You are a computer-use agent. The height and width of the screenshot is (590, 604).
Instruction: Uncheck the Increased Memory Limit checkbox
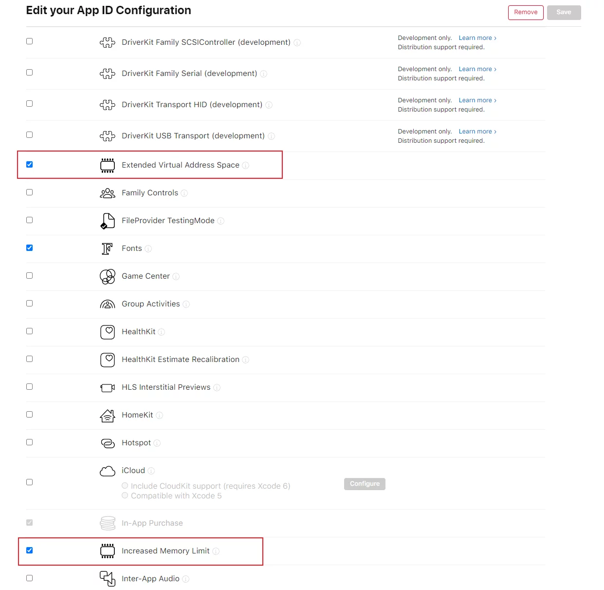click(30, 551)
